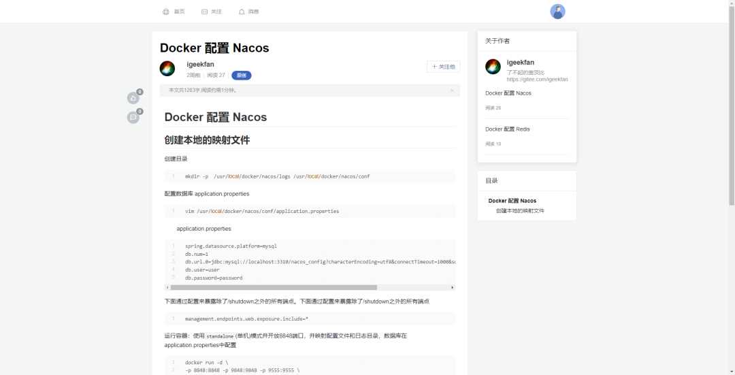Click code block right scroll arrow

point(453,287)
